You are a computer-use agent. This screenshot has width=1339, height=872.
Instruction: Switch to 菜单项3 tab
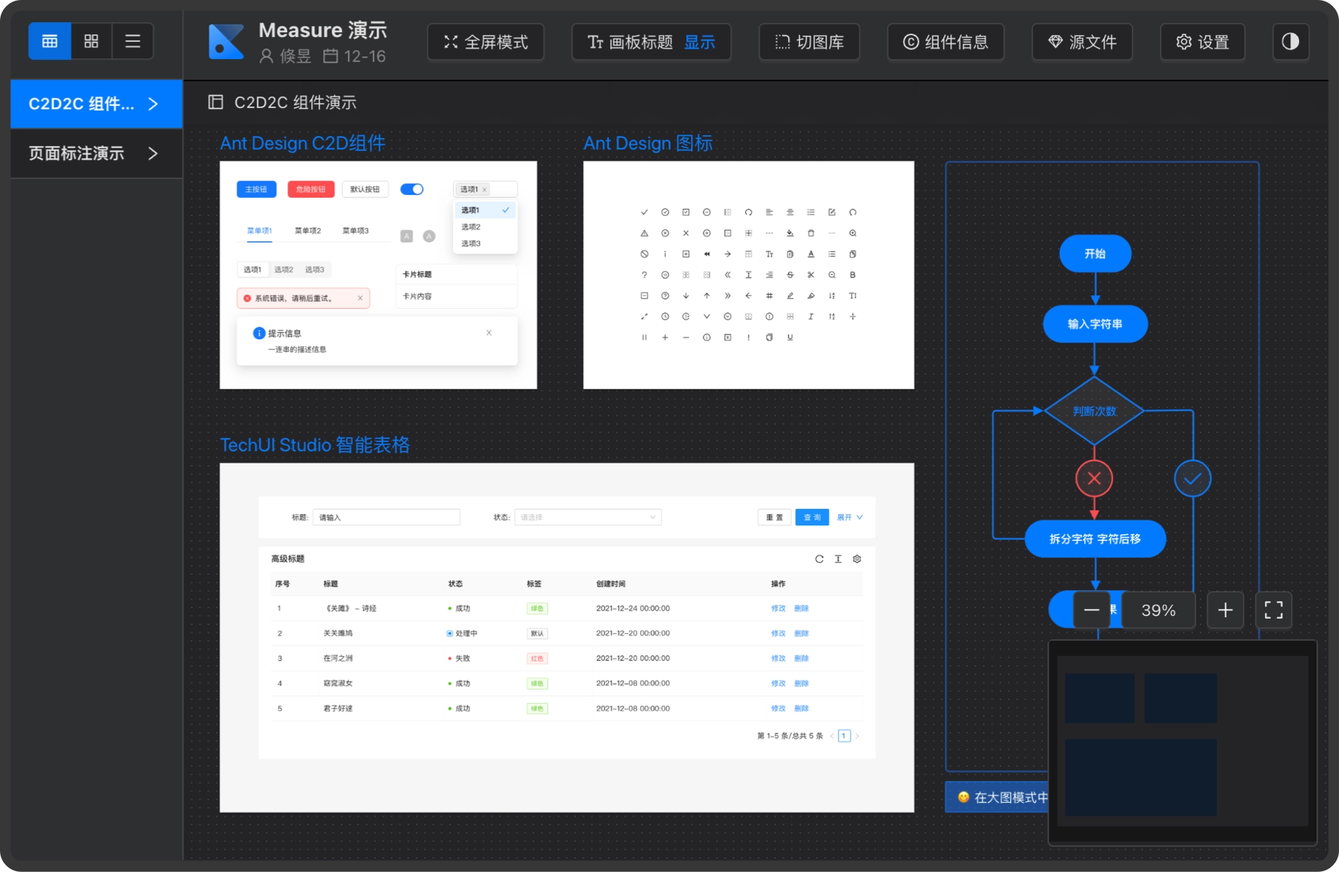pyautogui.click(x=356, y=231)
